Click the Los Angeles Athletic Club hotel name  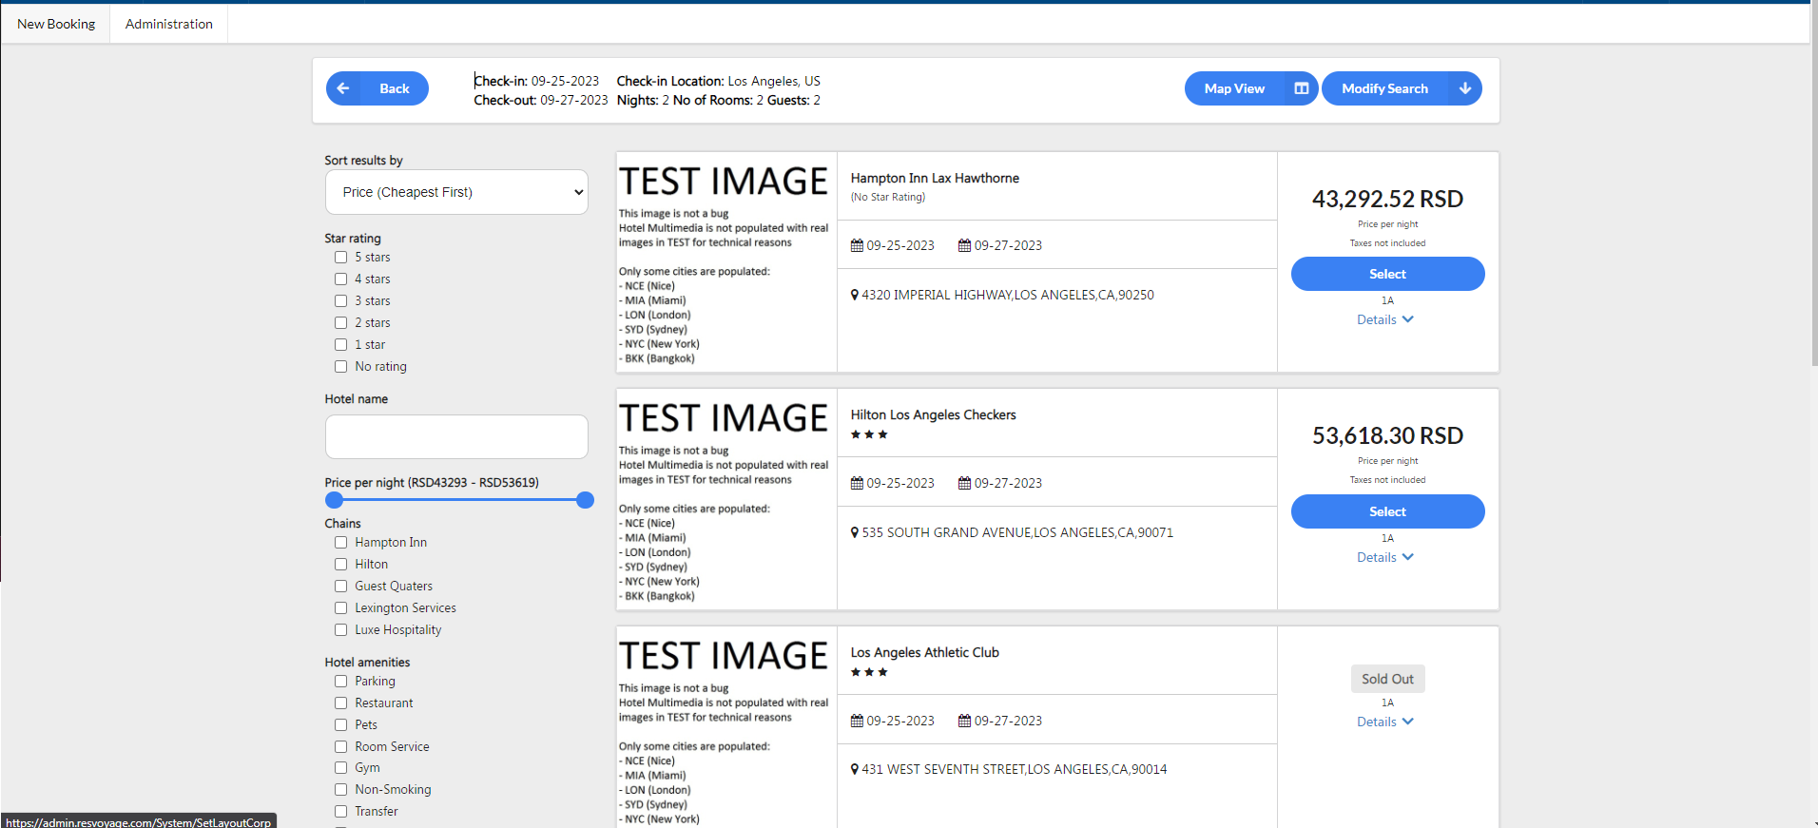[924, 652]
